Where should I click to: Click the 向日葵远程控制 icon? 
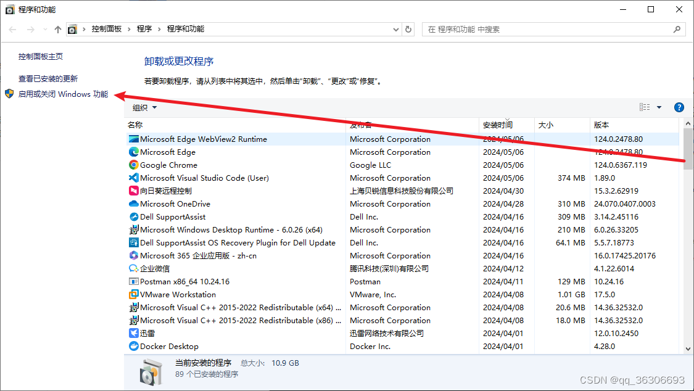134,191
